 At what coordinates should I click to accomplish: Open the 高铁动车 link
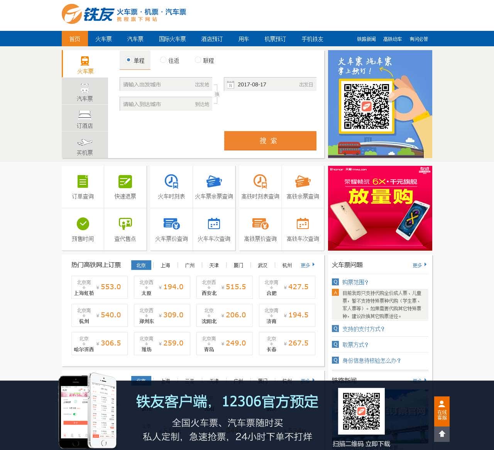(x=392, y=39)
